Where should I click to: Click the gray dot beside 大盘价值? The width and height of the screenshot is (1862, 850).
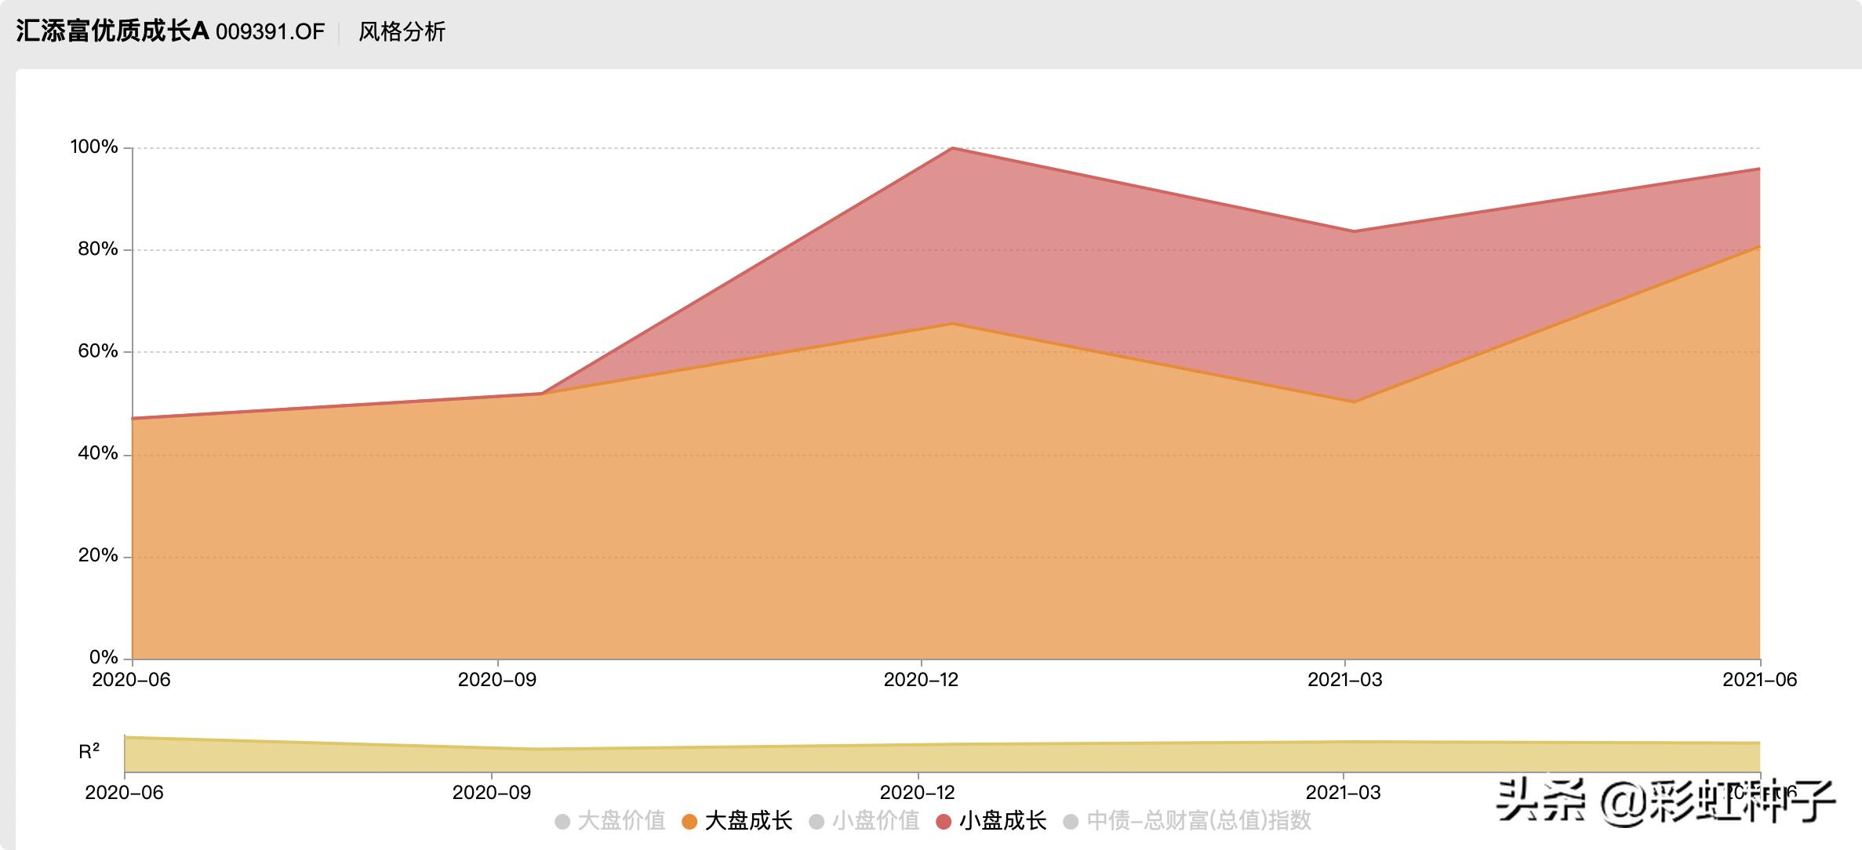point(562,822)
